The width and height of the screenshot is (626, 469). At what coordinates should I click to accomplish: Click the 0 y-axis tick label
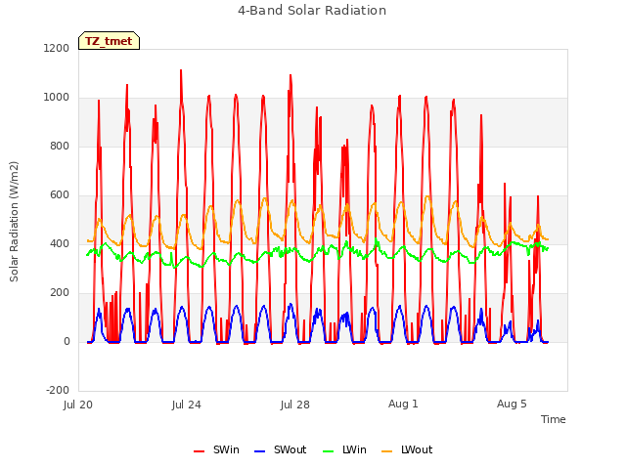tap(67, 341)
